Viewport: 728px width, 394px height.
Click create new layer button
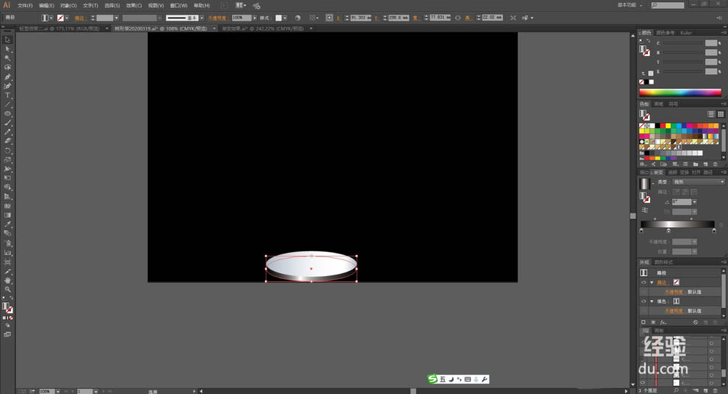click(705, 391)
